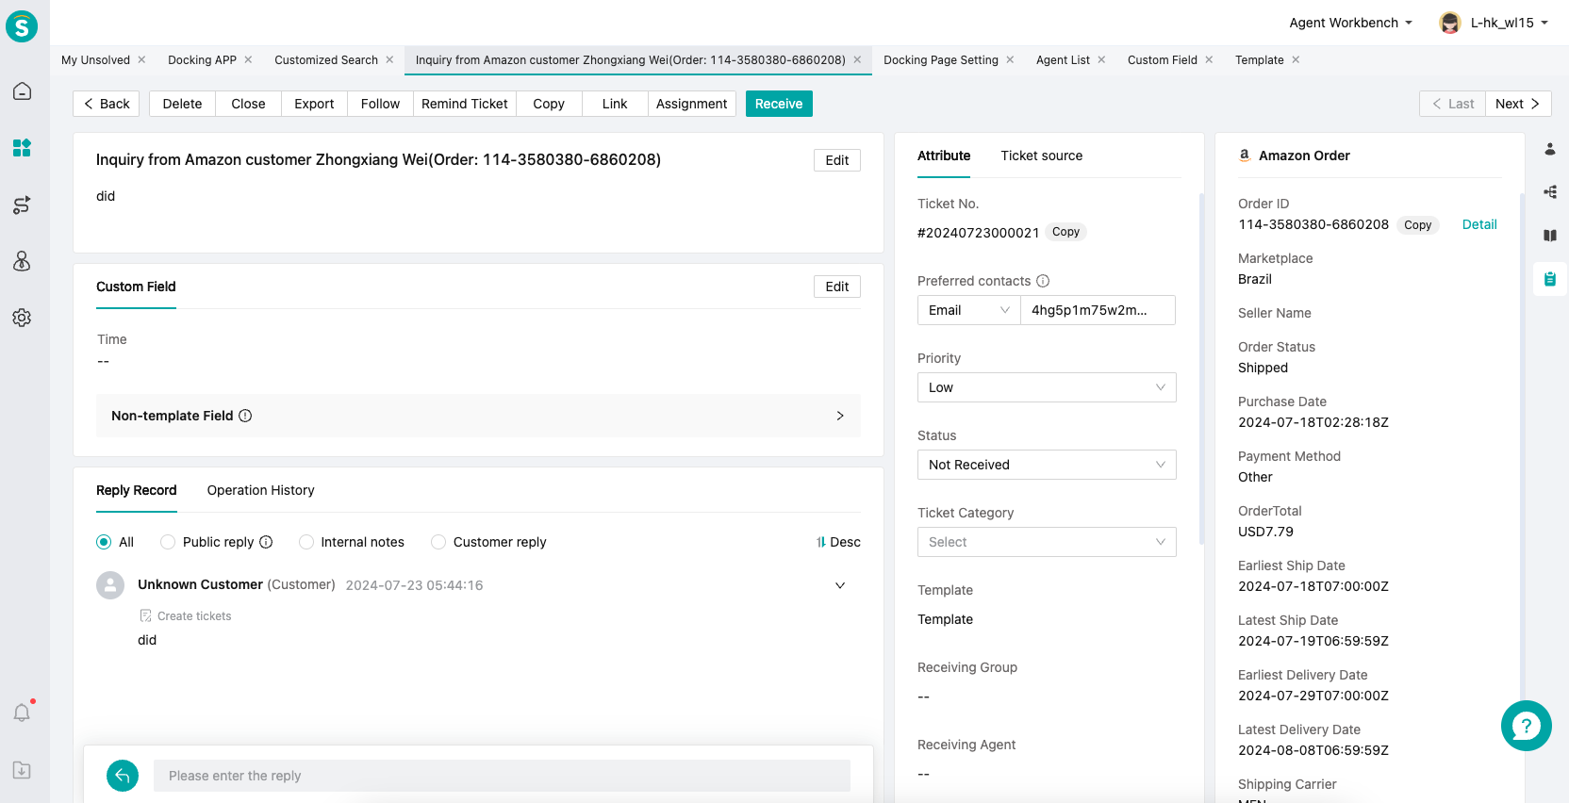Click the Export button
This screenshot has height=803, width=1569.
314,104
